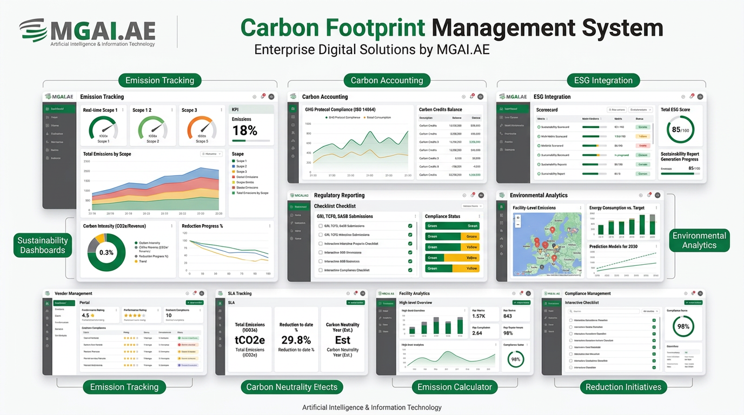Screen dimensions: 744x415
Task: Tick empty box on Interactive Progress Checklist row
Action: 321,244
